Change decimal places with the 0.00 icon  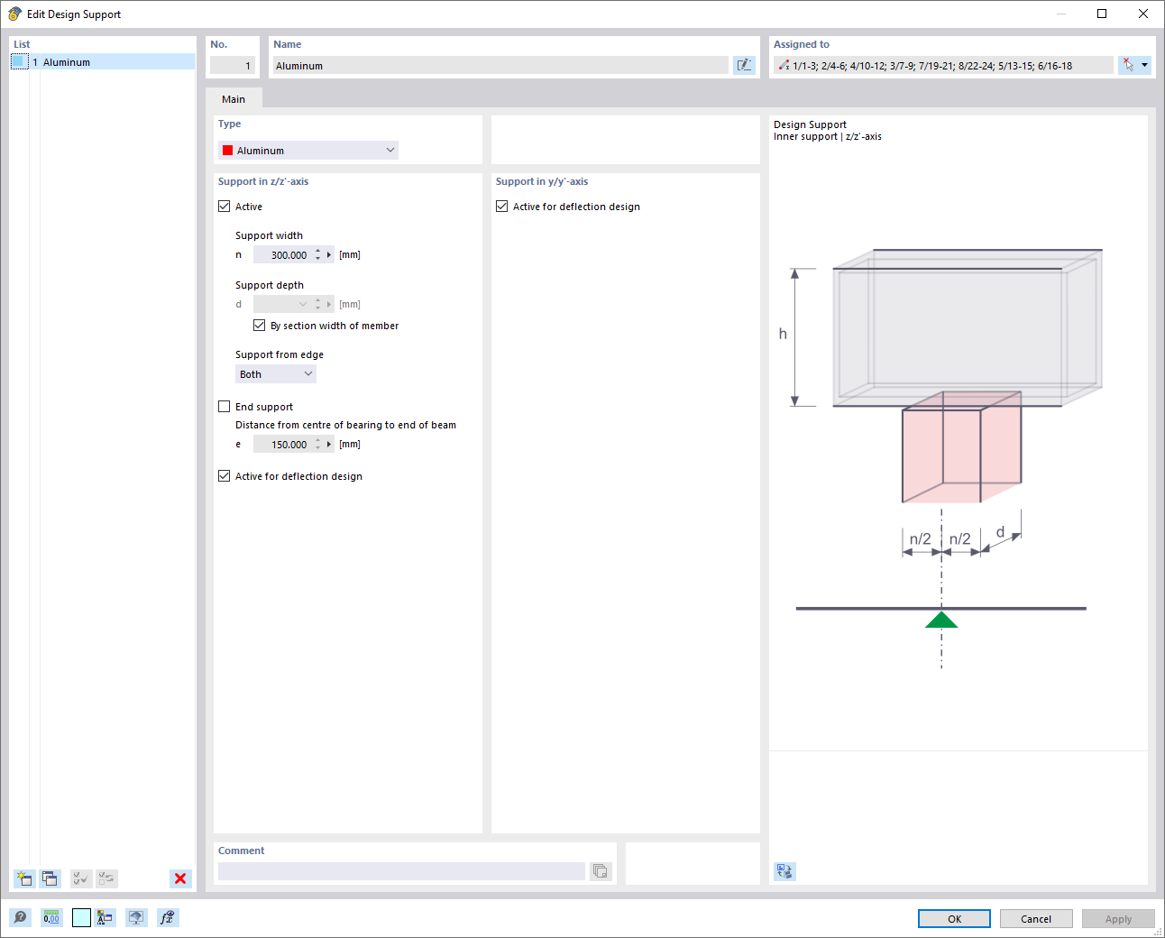[x=50, y=917]
